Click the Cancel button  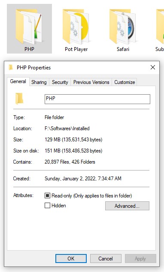(x=106, y=258)
